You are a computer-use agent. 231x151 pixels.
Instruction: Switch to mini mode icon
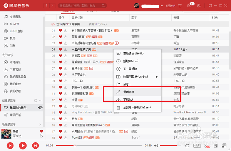(210, 6)
